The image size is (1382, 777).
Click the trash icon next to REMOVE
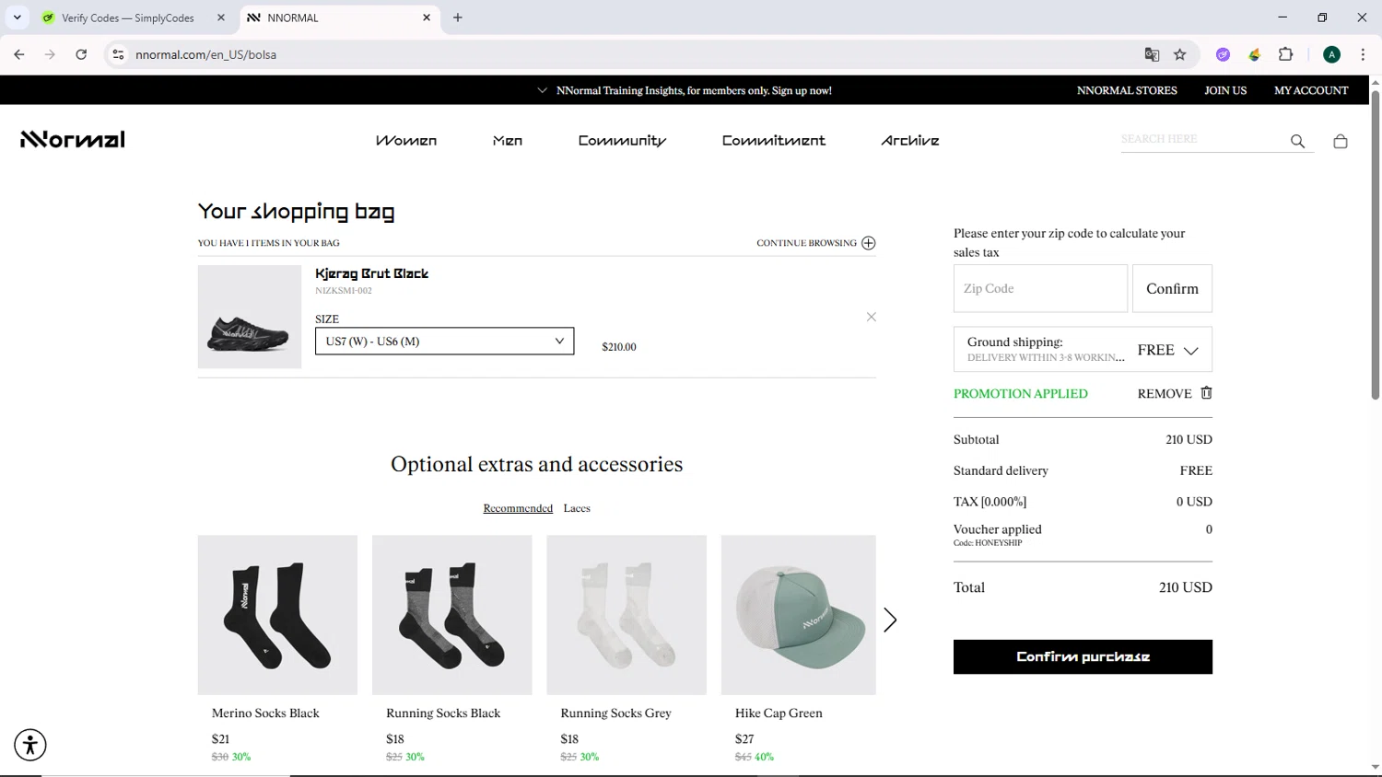coord(1206,393)
